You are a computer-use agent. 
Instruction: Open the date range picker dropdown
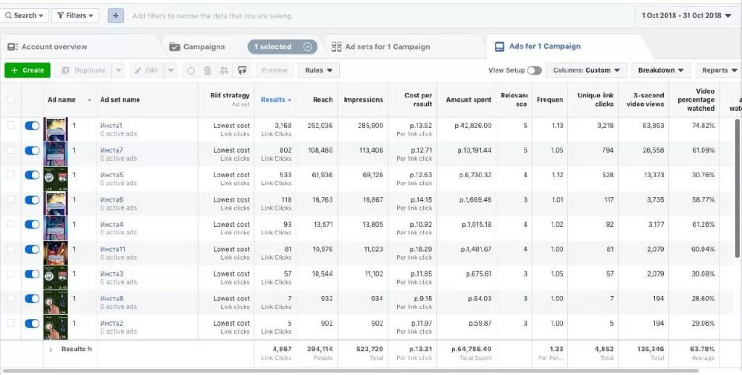point(688,15)
